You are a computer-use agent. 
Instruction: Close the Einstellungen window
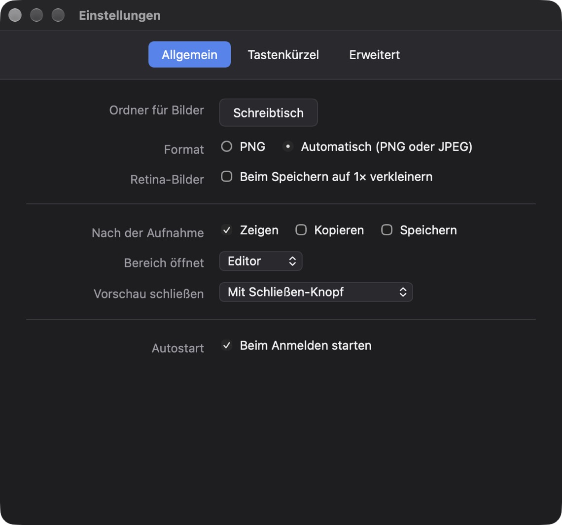point(15,15)
